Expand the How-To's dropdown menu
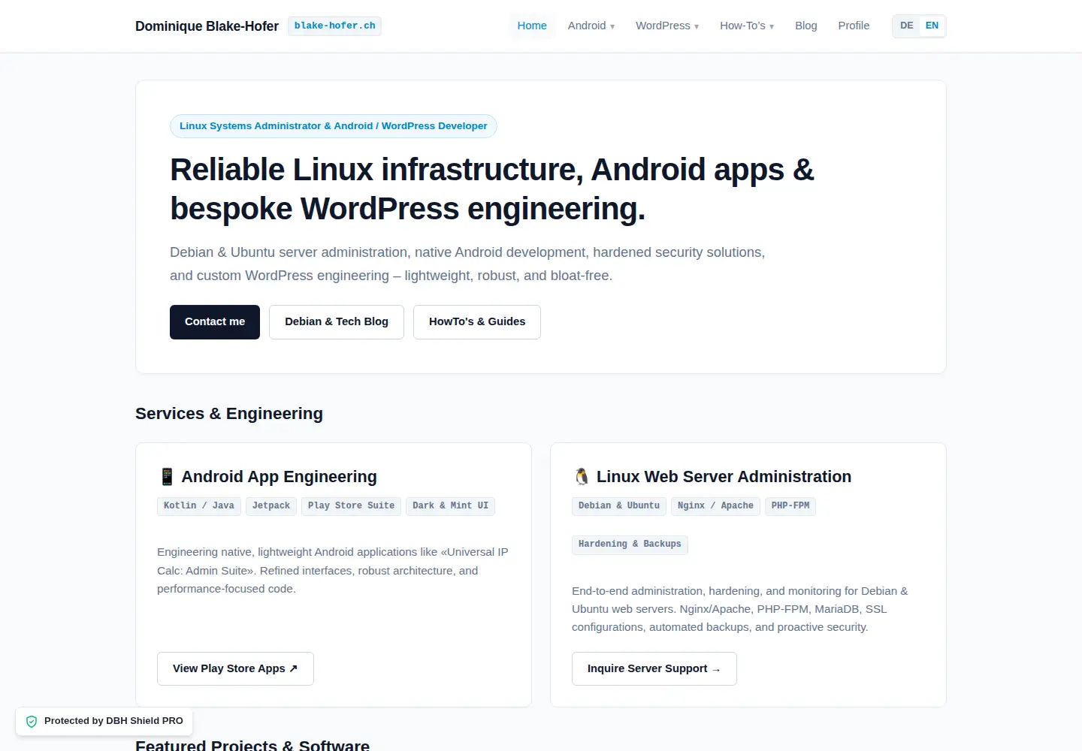The height and width of the screenshot is (751, 1082). pos(747,26)
